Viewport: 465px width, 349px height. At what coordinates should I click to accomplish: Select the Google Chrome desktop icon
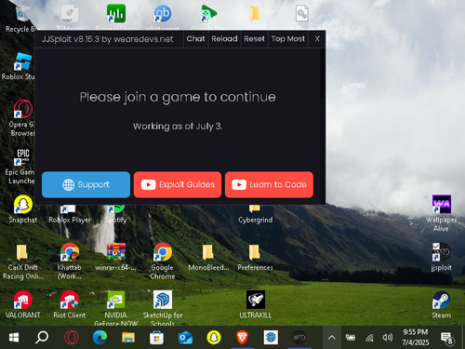tap(163, 261)
